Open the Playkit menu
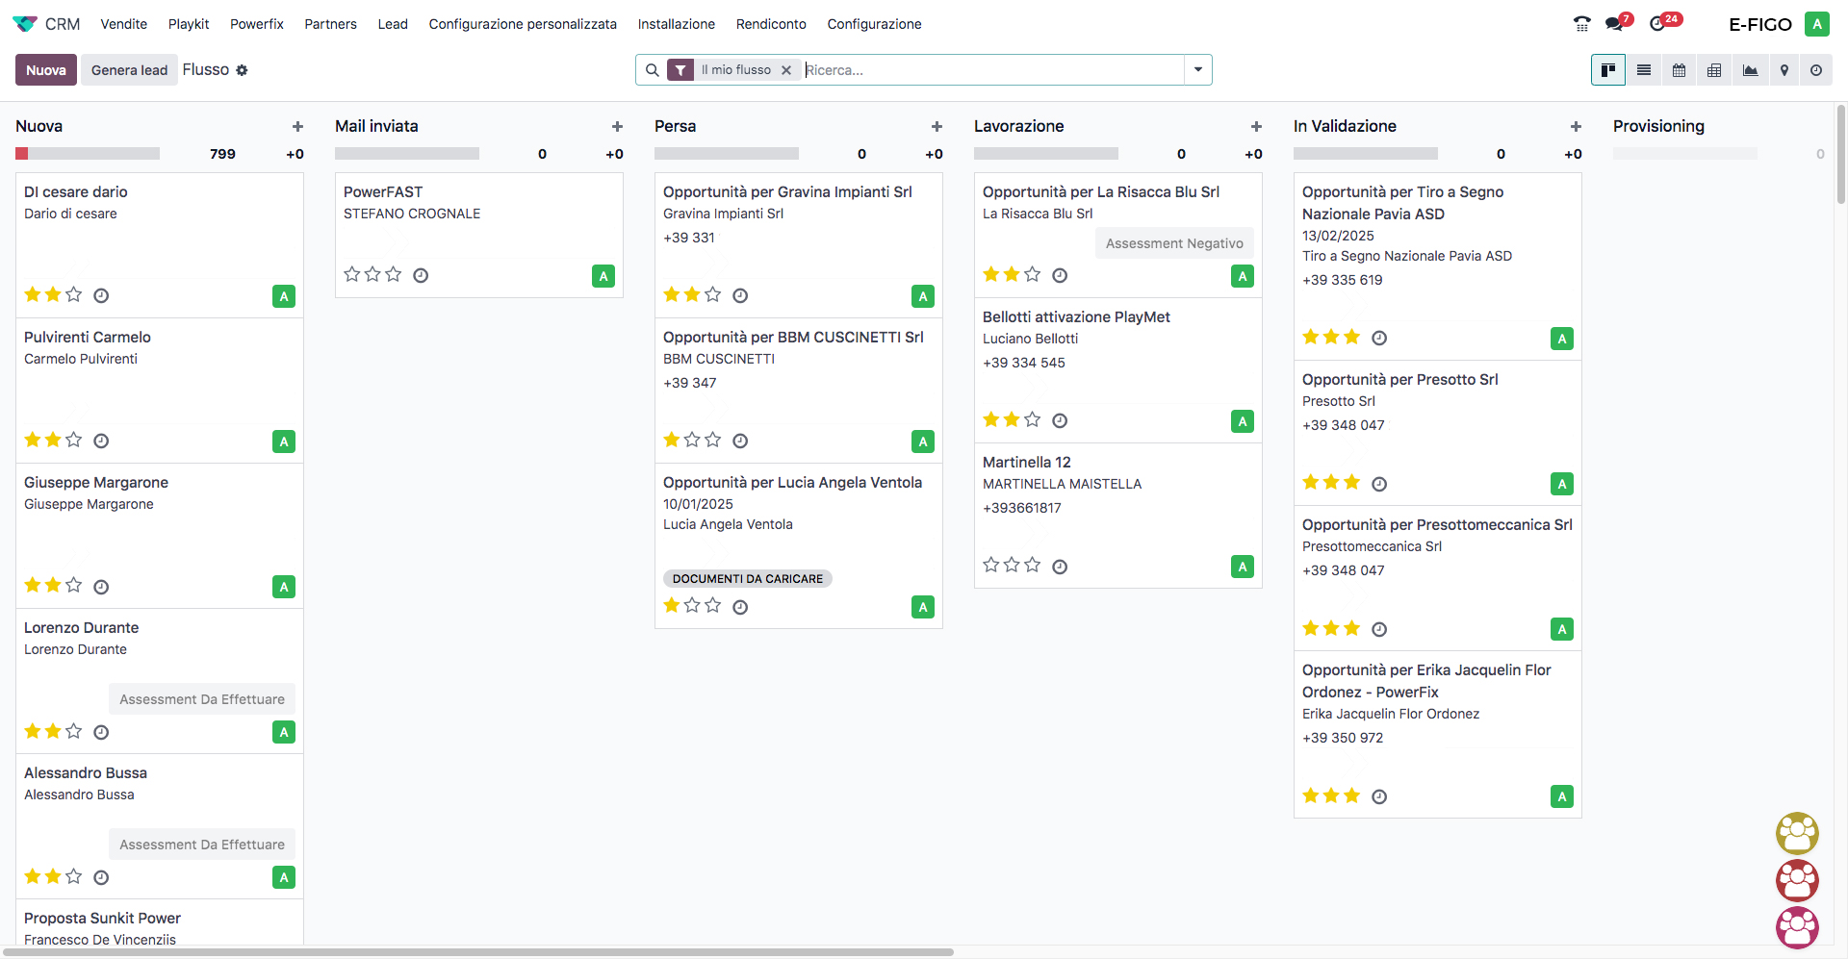 [x=189, y=24]
